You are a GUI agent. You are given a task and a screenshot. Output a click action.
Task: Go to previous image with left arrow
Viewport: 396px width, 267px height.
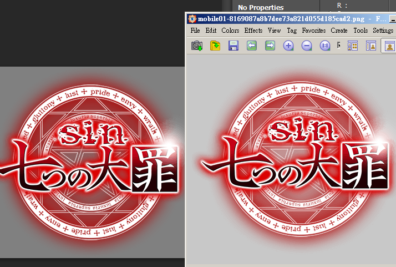click(252, 46)
